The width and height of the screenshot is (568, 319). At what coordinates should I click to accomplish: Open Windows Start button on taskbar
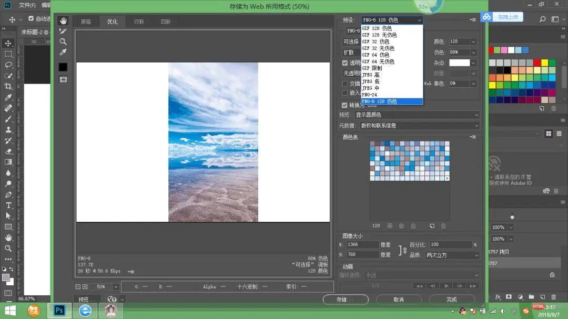coord(10,311)
